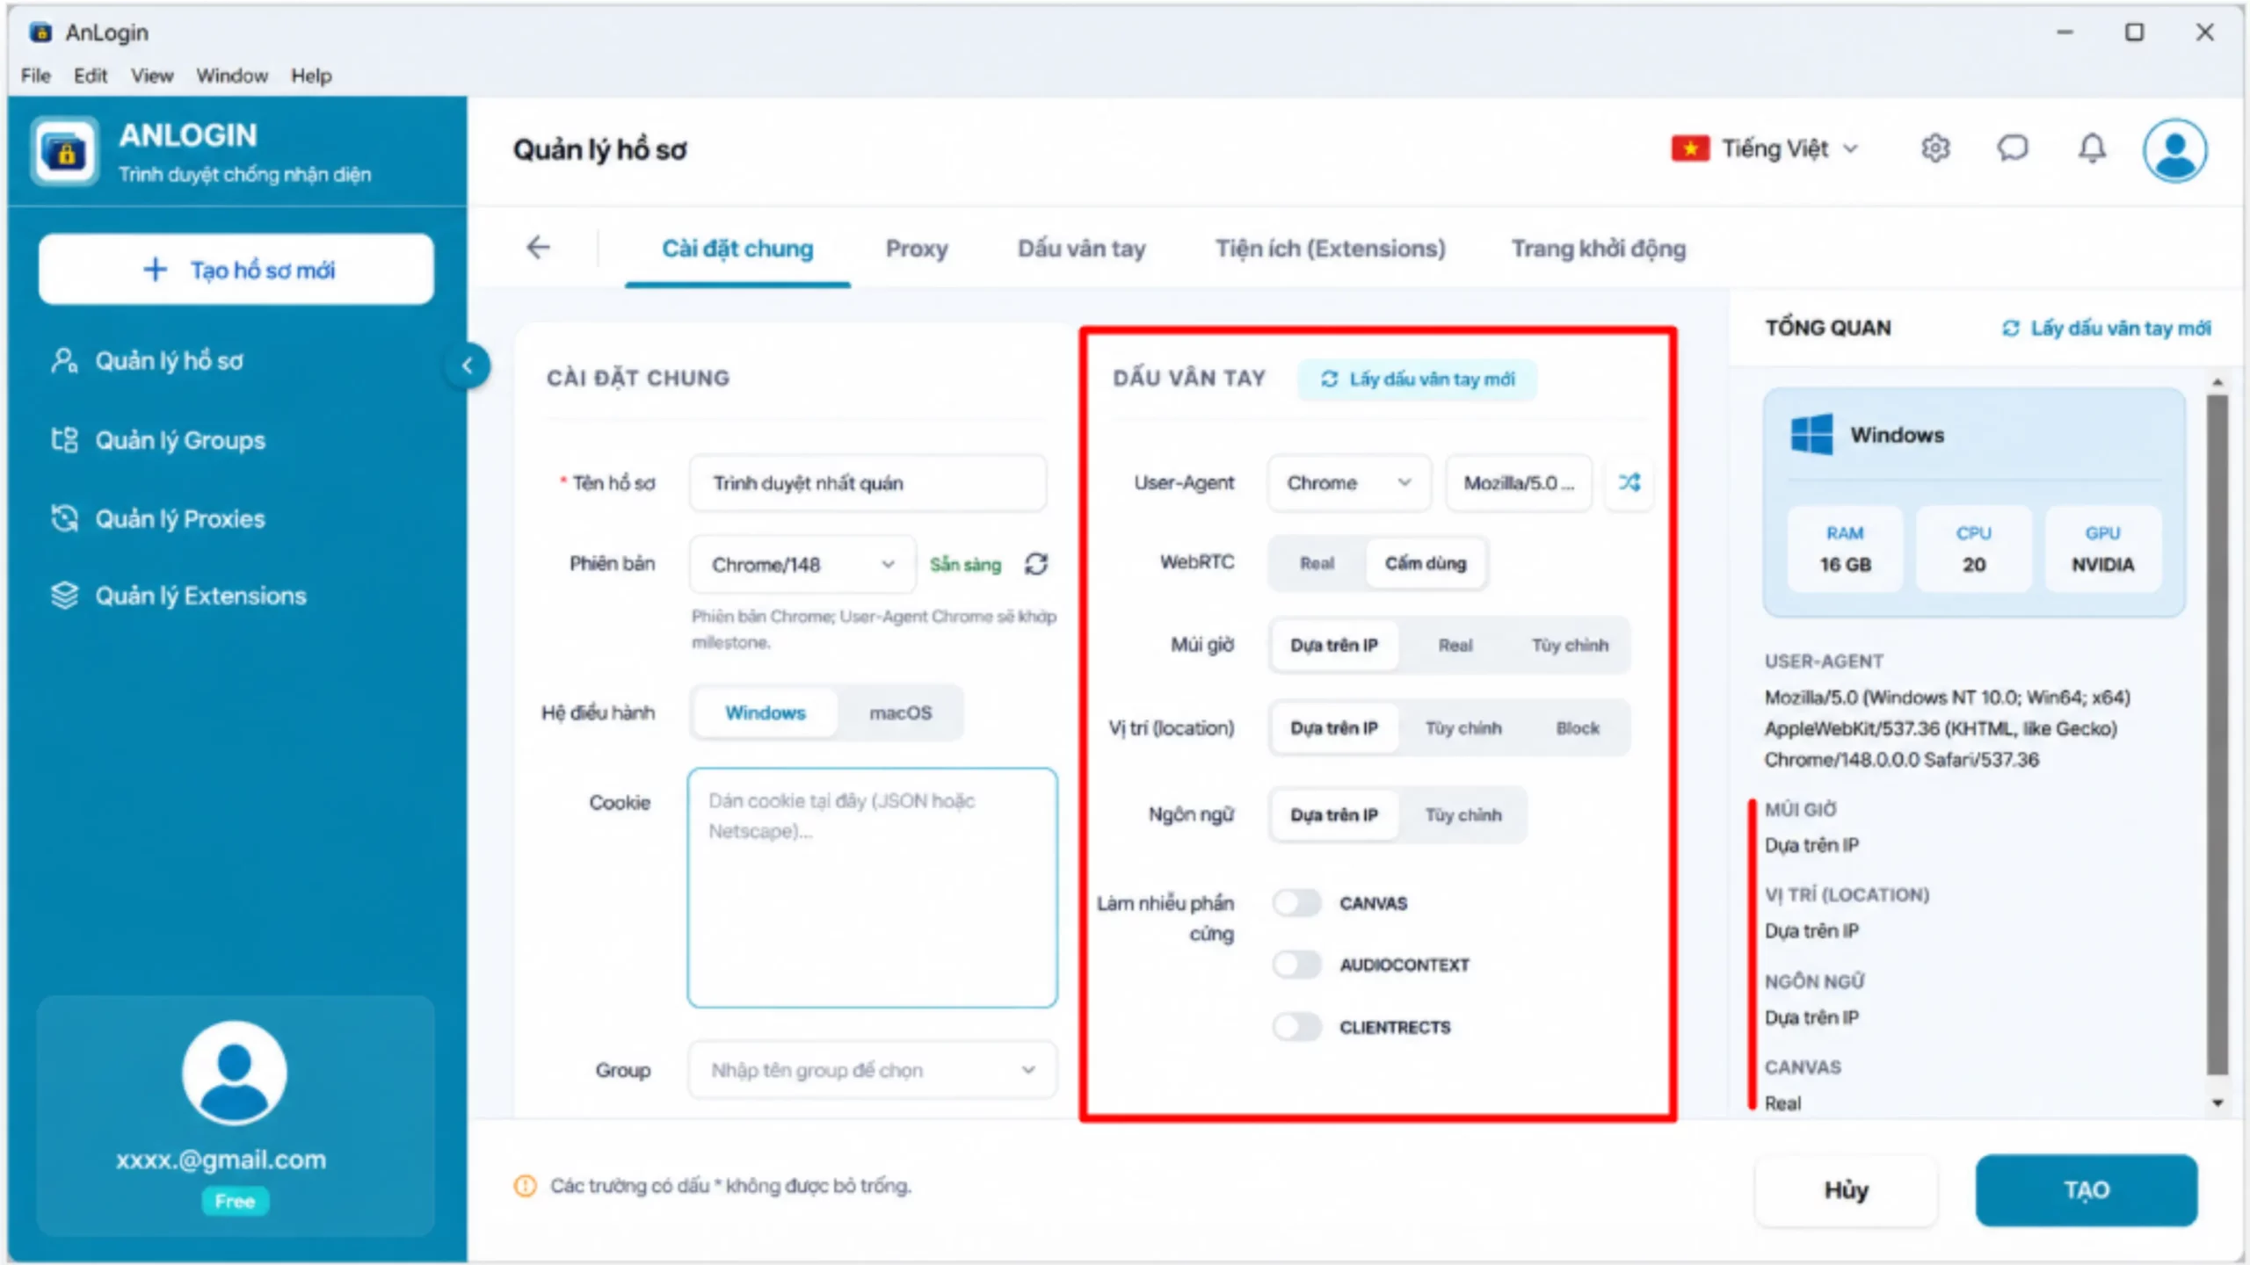Click the xxxx.@gmail.com account email
Image resolution: width=2250 pixels, height=1265 pixels.
221,1160
